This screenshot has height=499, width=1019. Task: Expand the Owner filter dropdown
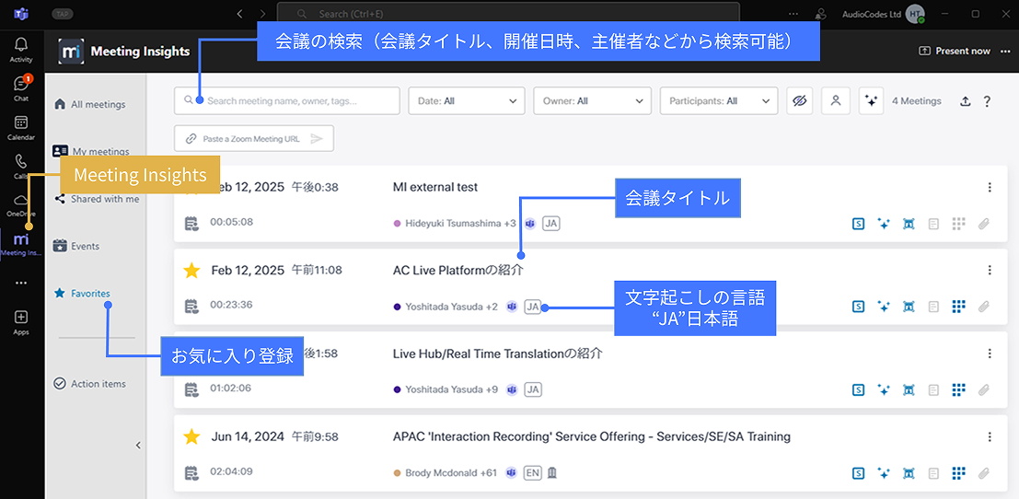pos(592,101)
